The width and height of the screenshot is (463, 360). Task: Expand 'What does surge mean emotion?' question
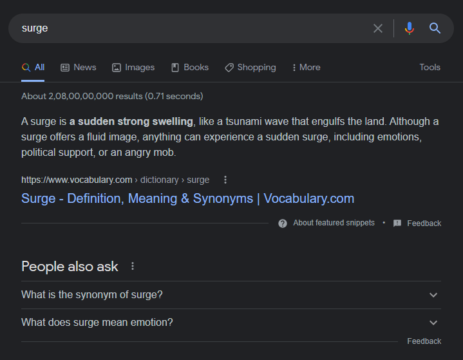tap(433, 323)
